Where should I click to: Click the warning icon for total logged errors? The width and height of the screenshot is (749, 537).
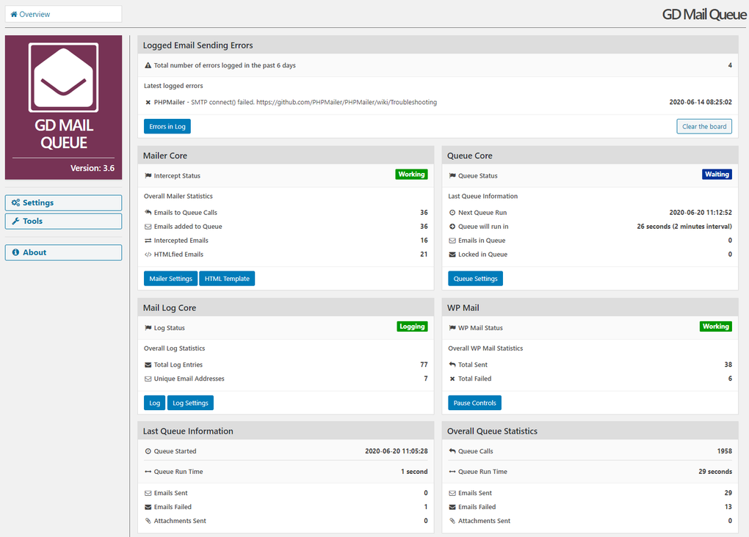coord(147,65)
